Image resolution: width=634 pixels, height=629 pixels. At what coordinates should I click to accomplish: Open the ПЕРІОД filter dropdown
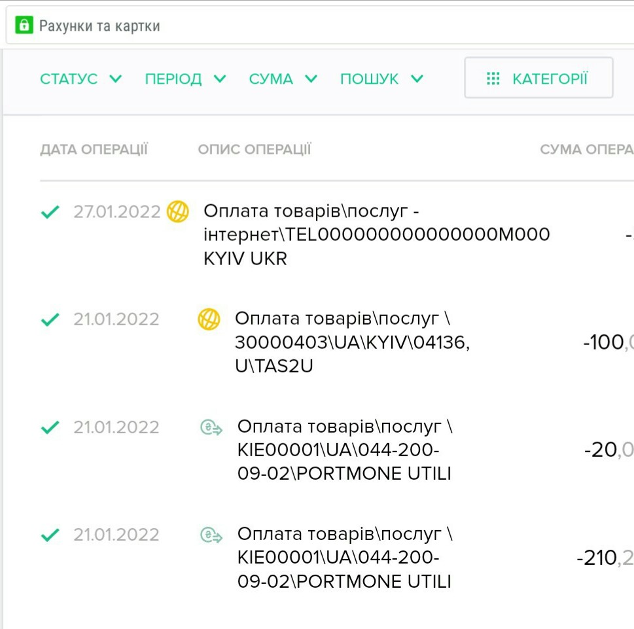click(x=186, y=79)
